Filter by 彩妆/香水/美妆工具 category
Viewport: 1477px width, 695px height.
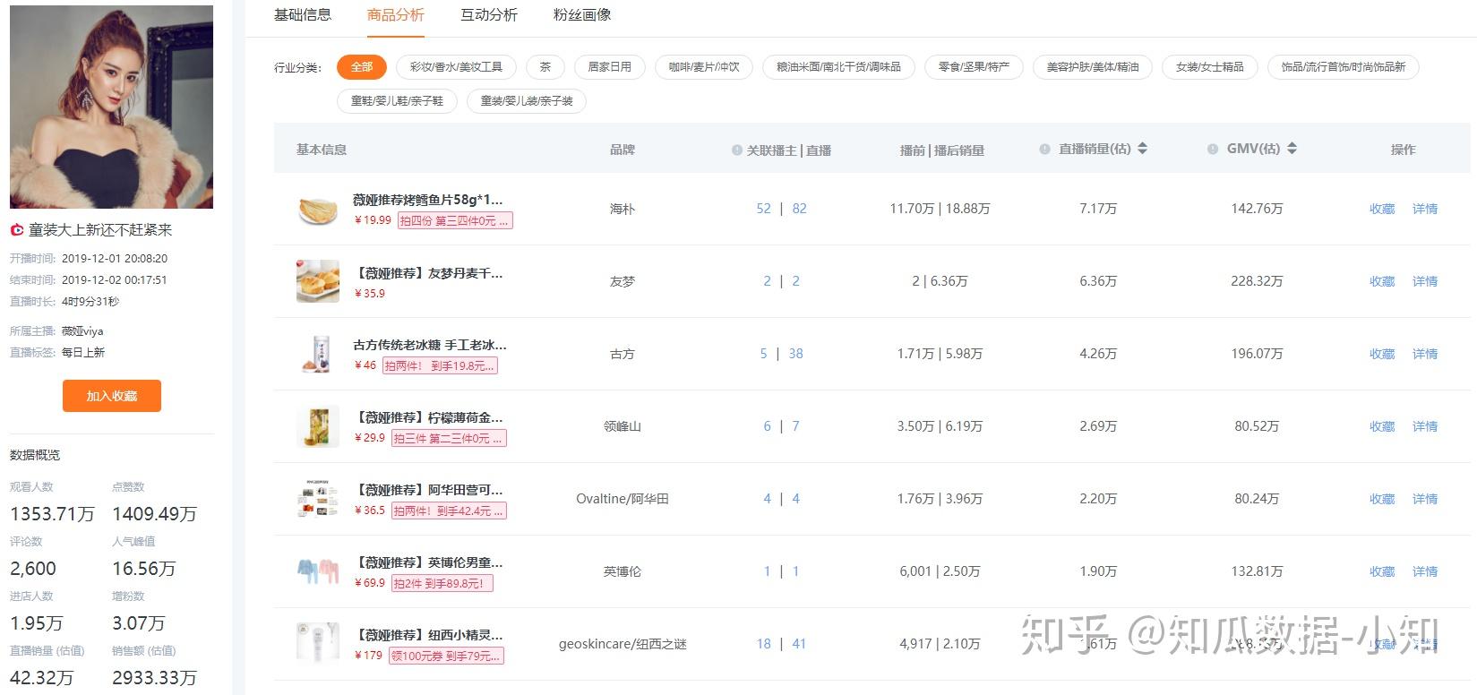(x=456, y=67)
